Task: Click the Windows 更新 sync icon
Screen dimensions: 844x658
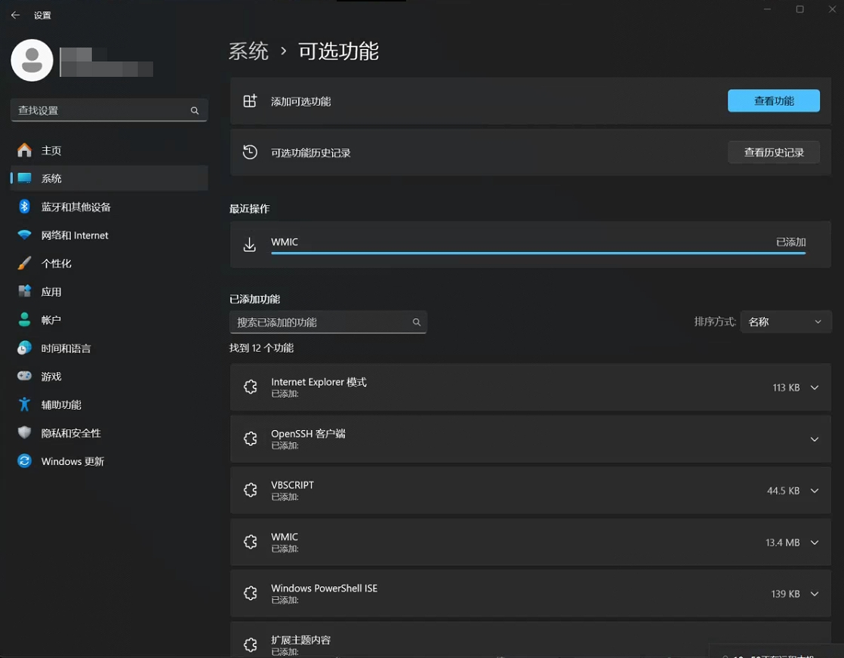Action: coord(24,461)
